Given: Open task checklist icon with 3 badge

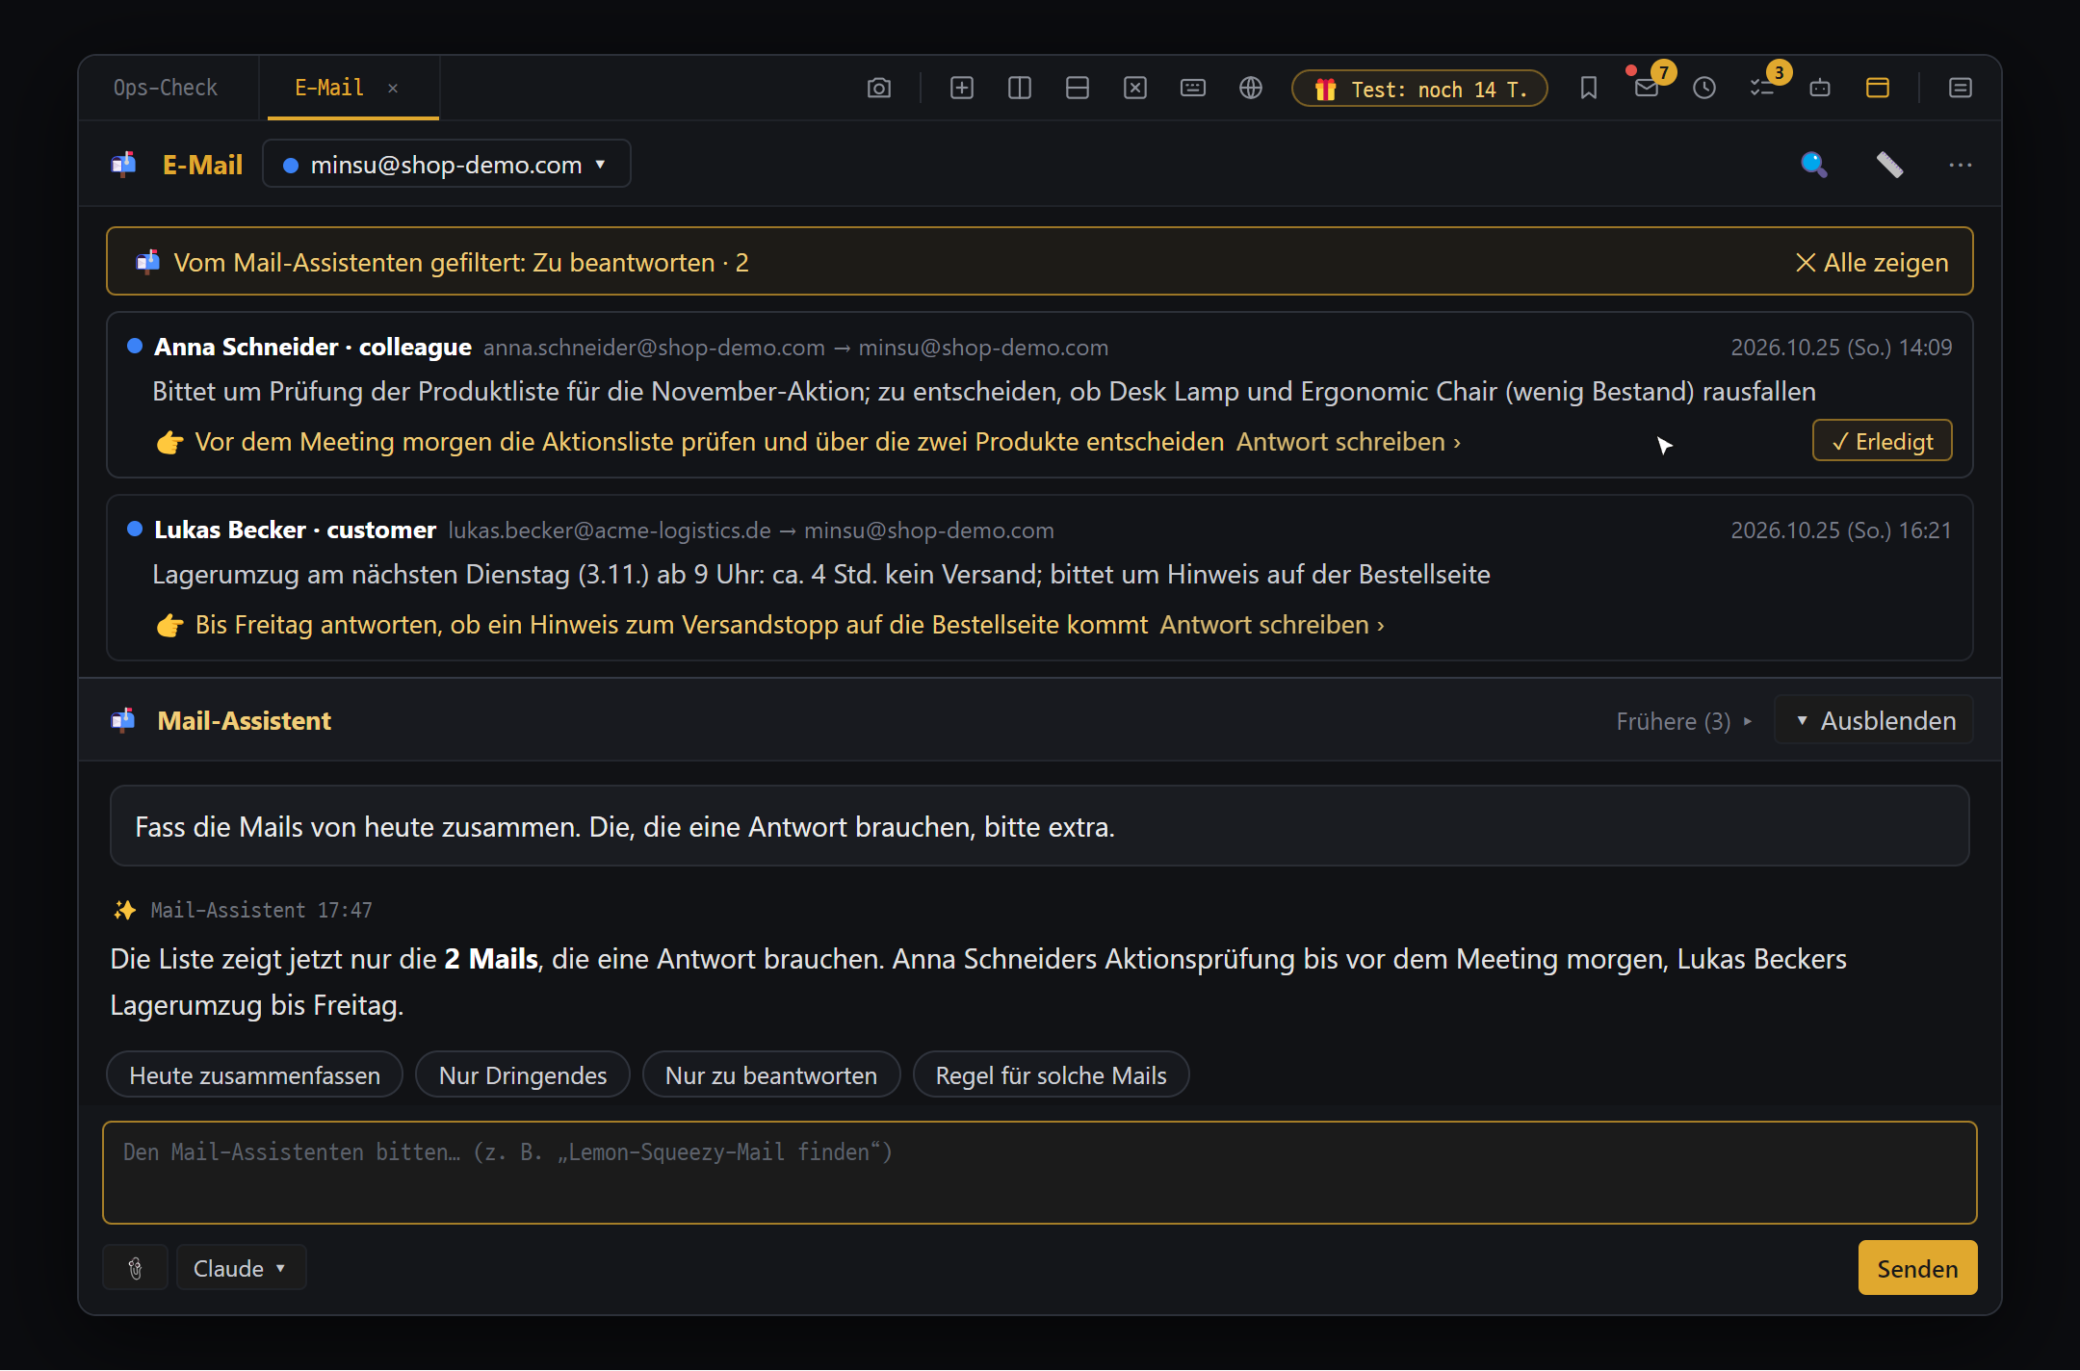Looking at the screenshot, I should coord(1761,89).
